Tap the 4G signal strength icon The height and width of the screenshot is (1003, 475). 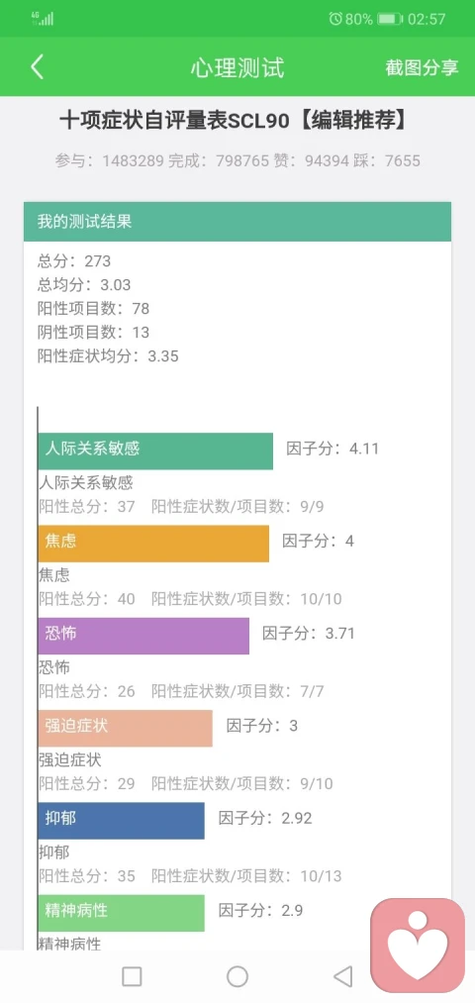pyautogui.click(x=43, y=18)
